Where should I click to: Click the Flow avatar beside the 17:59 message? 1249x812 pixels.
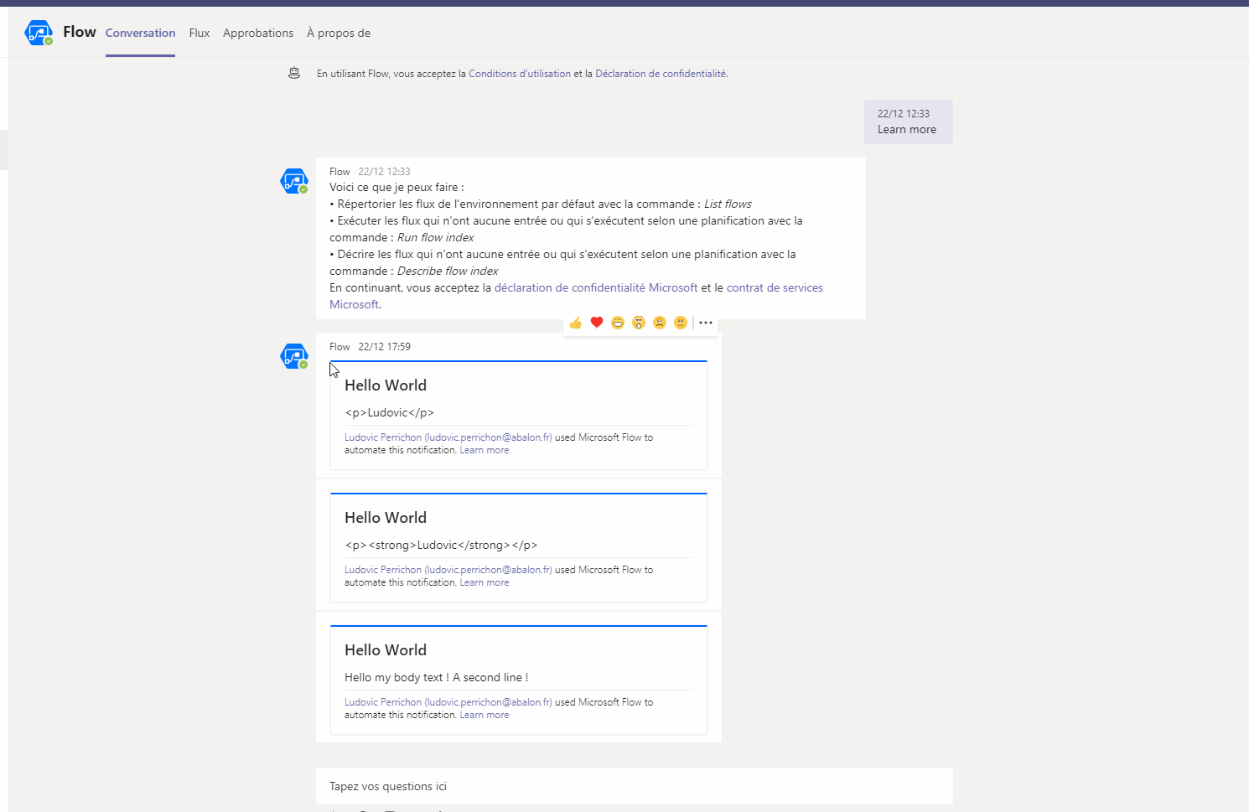pos(294,356)
